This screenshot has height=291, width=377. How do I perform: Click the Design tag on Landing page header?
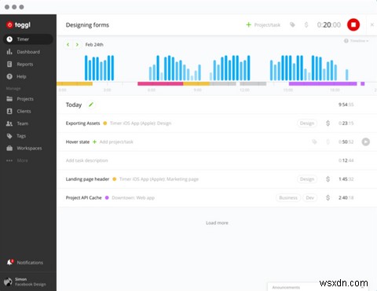tap(307, 179)
